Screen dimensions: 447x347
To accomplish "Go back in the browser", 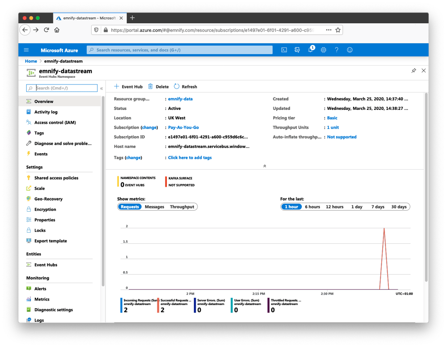I will 25,30.
